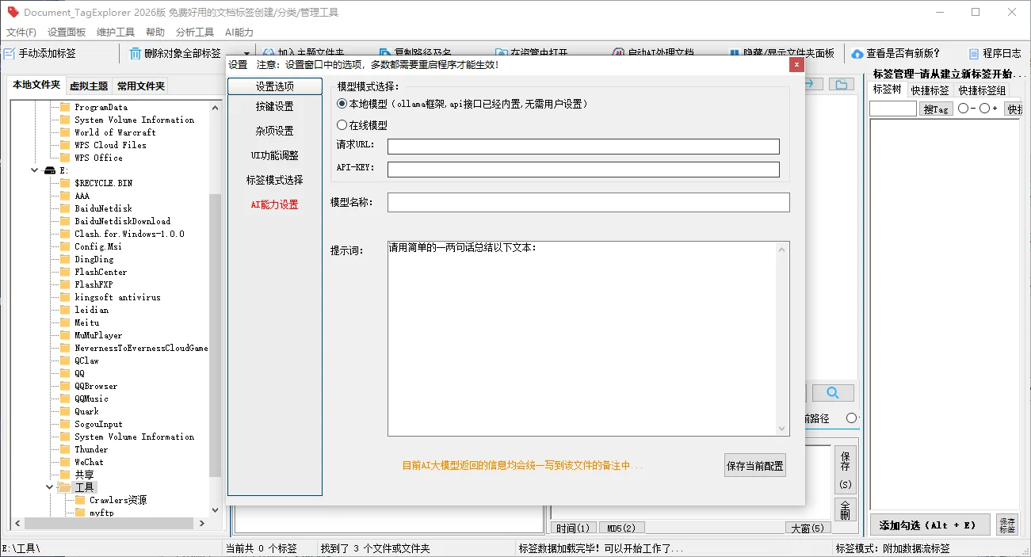Open the AI能力 menu

239,32
